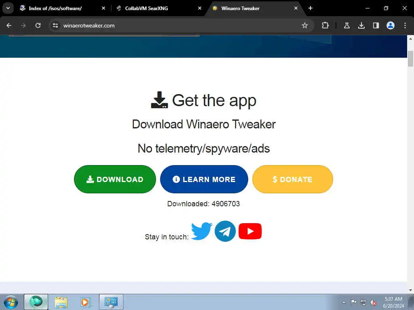Viewport: 414px width, 310px height.
Task: Open the Extensions puzzle icon
Action: 325,25
